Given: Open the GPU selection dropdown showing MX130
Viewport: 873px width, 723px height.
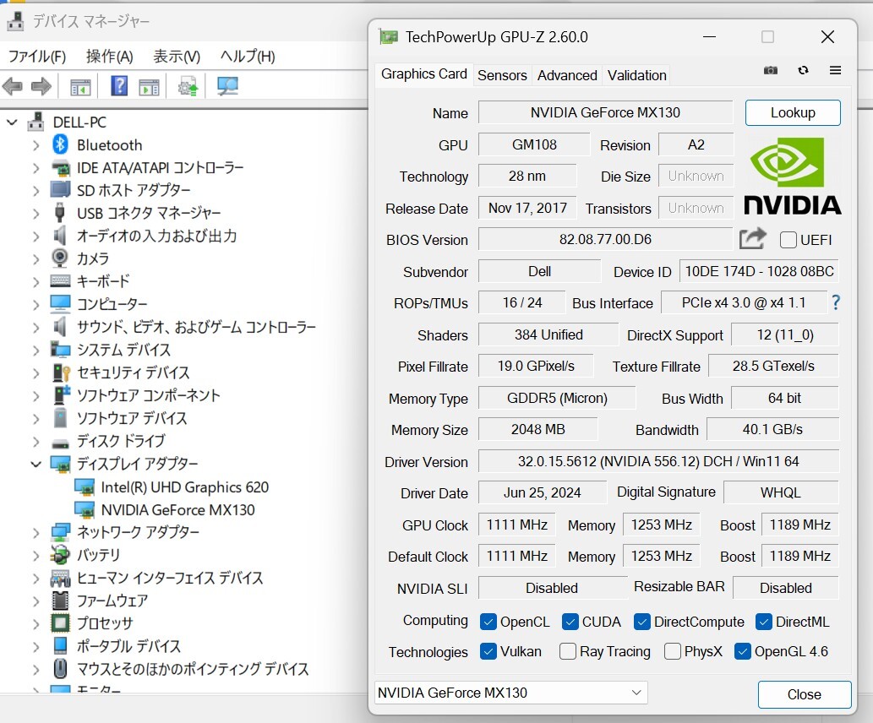Looking at the screenshot, I should click(510, 693).
